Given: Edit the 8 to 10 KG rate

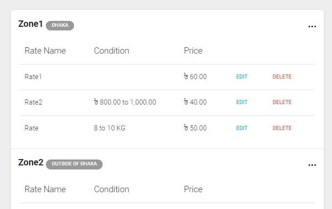Looking at the screenshot, I should 242,128.
